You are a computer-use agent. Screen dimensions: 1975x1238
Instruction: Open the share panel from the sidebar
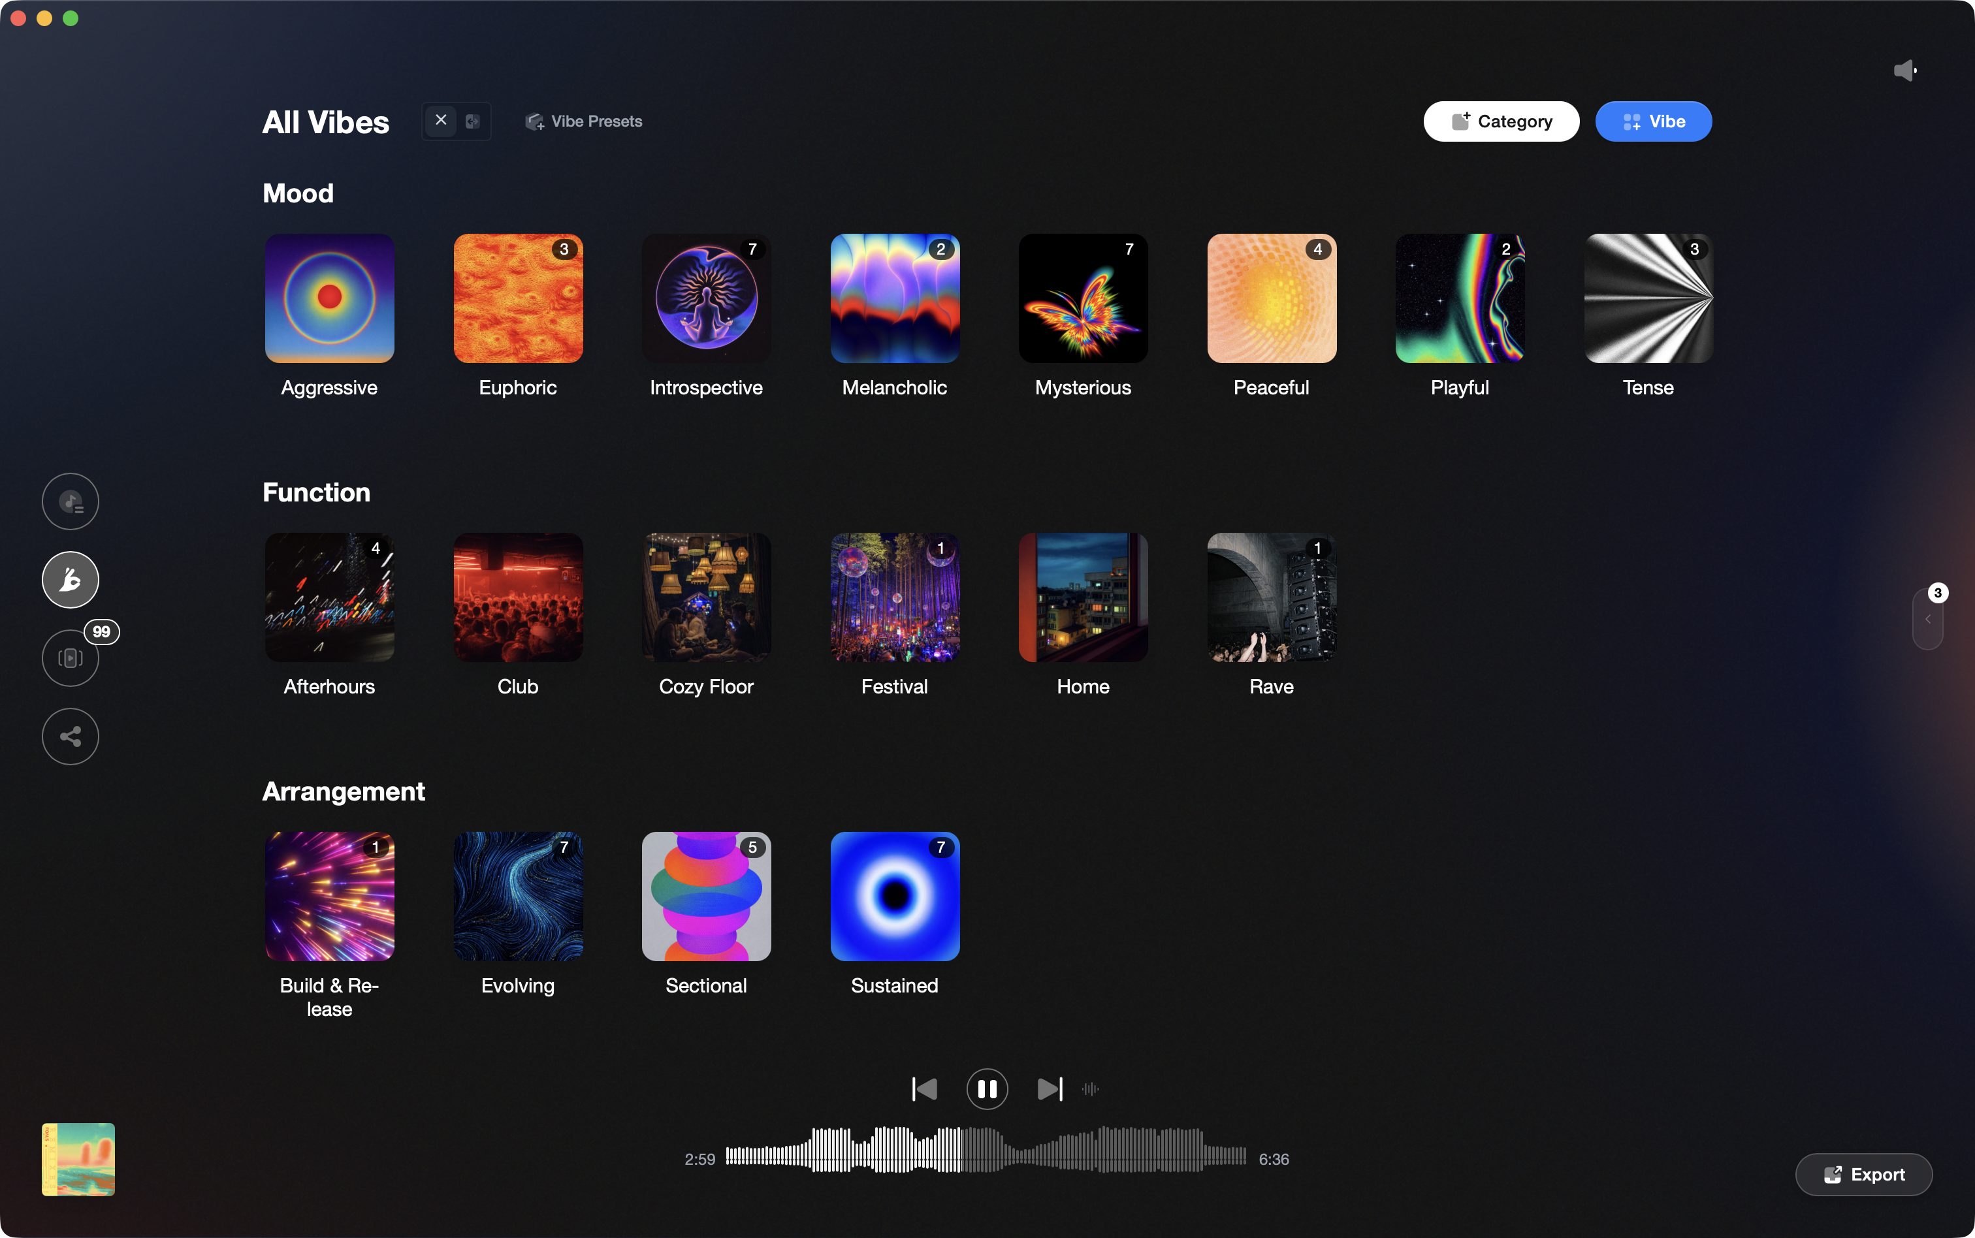click(71, 736)
